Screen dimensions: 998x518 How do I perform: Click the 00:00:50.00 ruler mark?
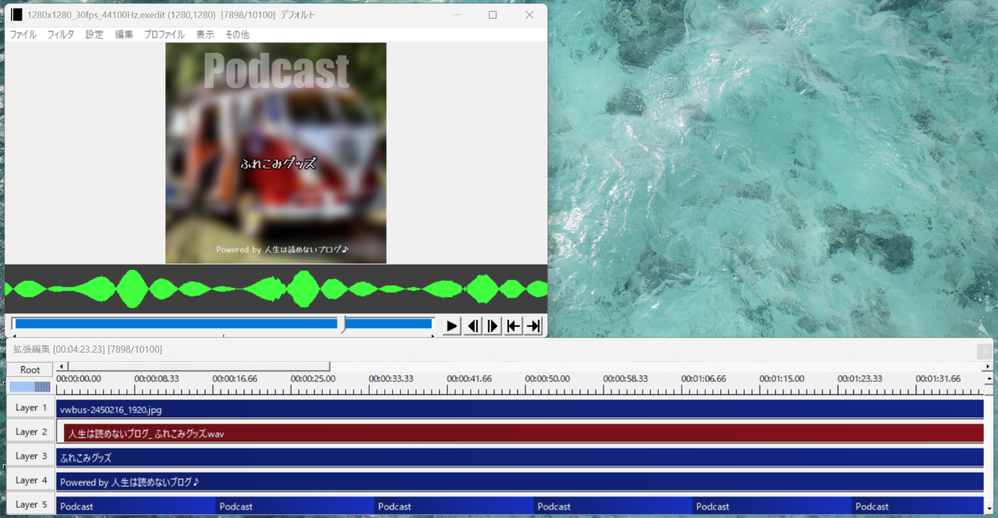547,378
